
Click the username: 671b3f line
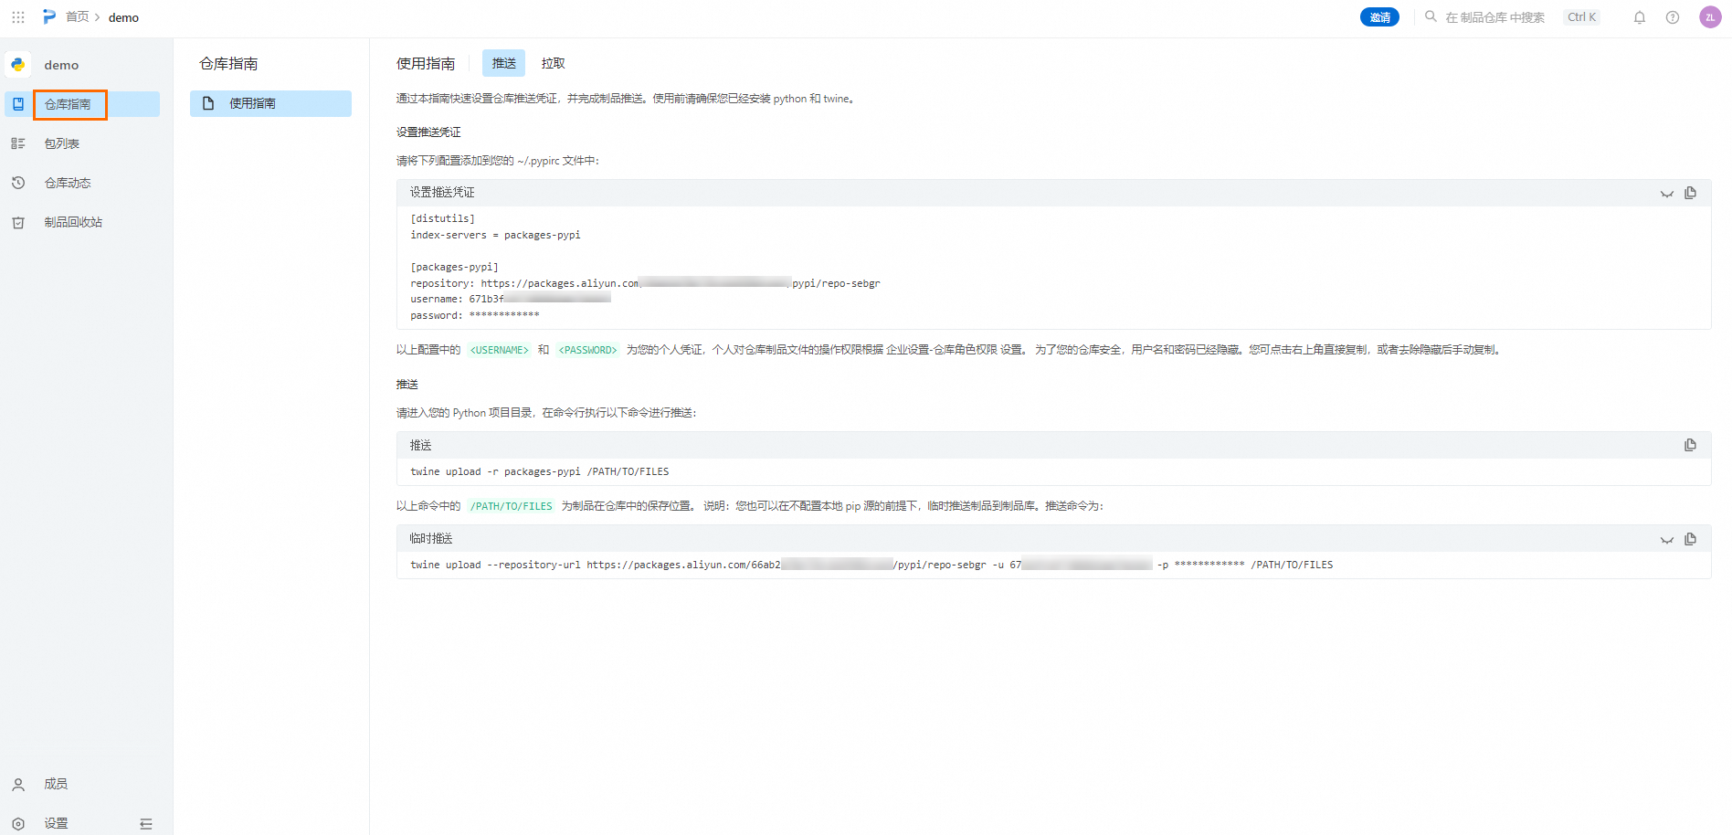(x=511, y=299)
